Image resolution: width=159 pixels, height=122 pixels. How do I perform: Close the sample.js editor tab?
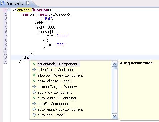coord(28,3)
